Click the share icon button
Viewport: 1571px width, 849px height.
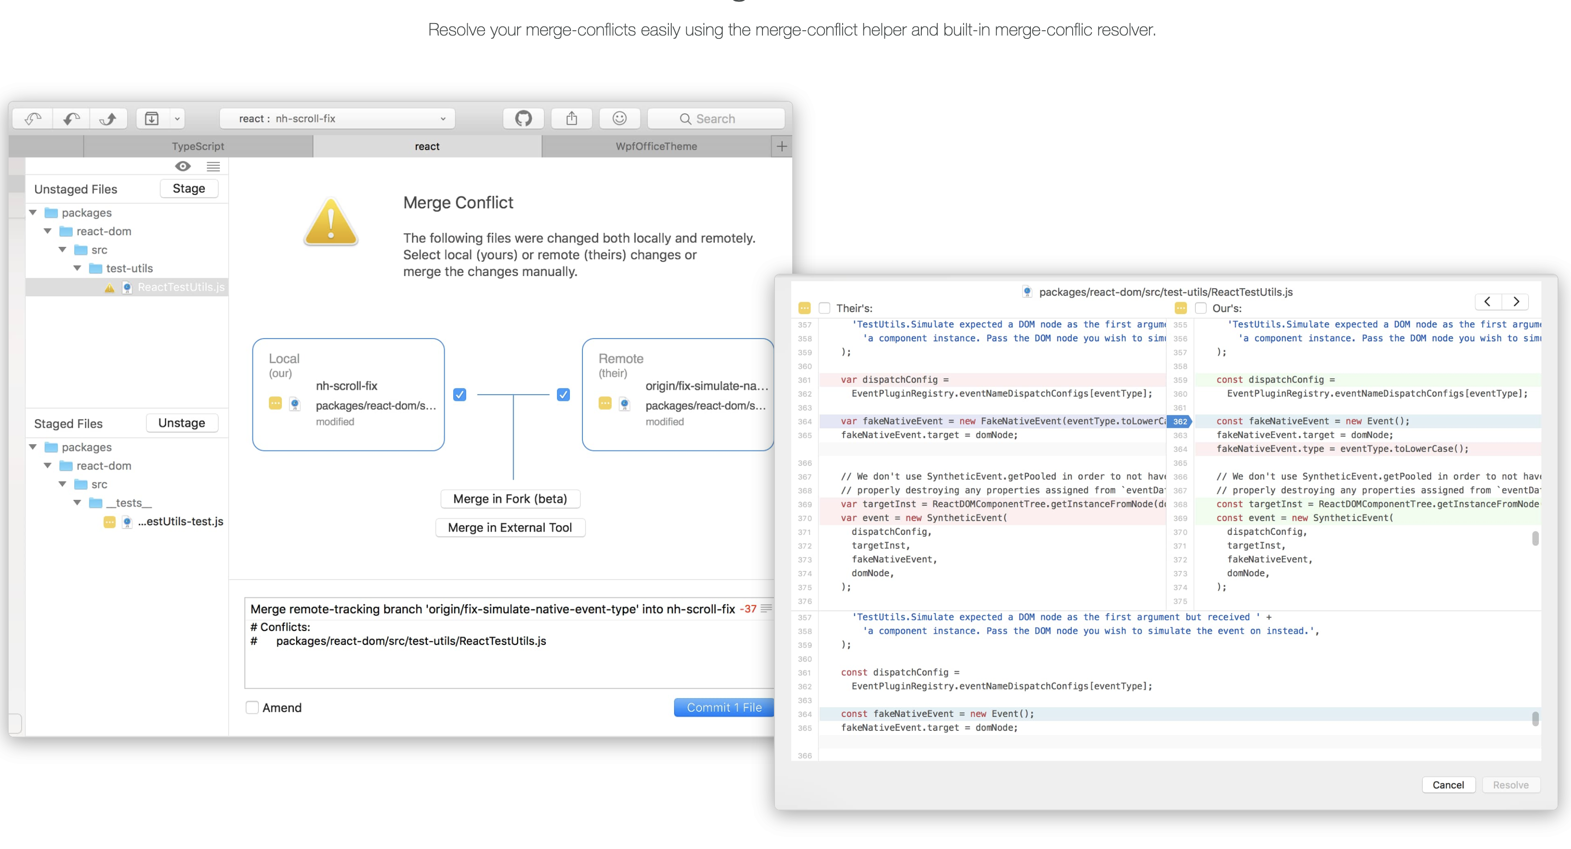click(x=571, y=118)
